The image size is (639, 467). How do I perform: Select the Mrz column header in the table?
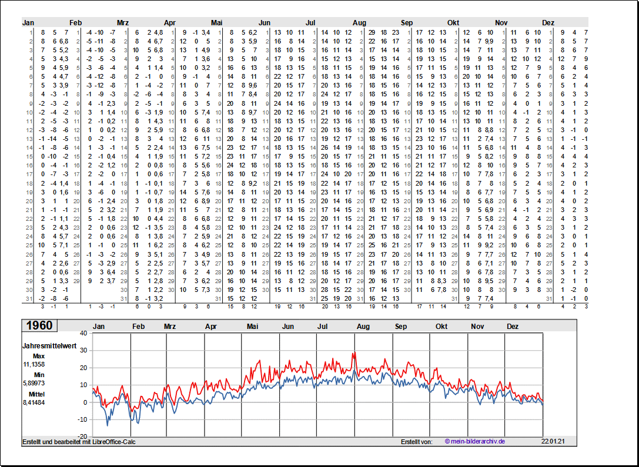(122, 23)
